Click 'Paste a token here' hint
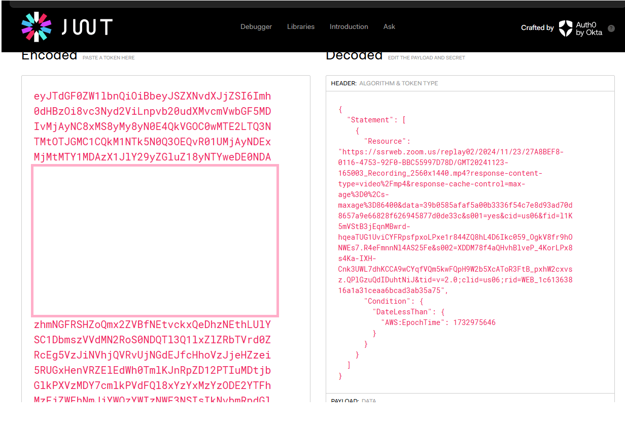This screenshot has height=422, width=625. click(109, 58)
